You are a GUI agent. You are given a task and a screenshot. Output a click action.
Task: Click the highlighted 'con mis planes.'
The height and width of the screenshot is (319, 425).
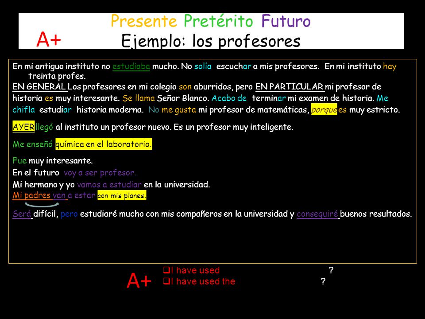coord(122,195)
